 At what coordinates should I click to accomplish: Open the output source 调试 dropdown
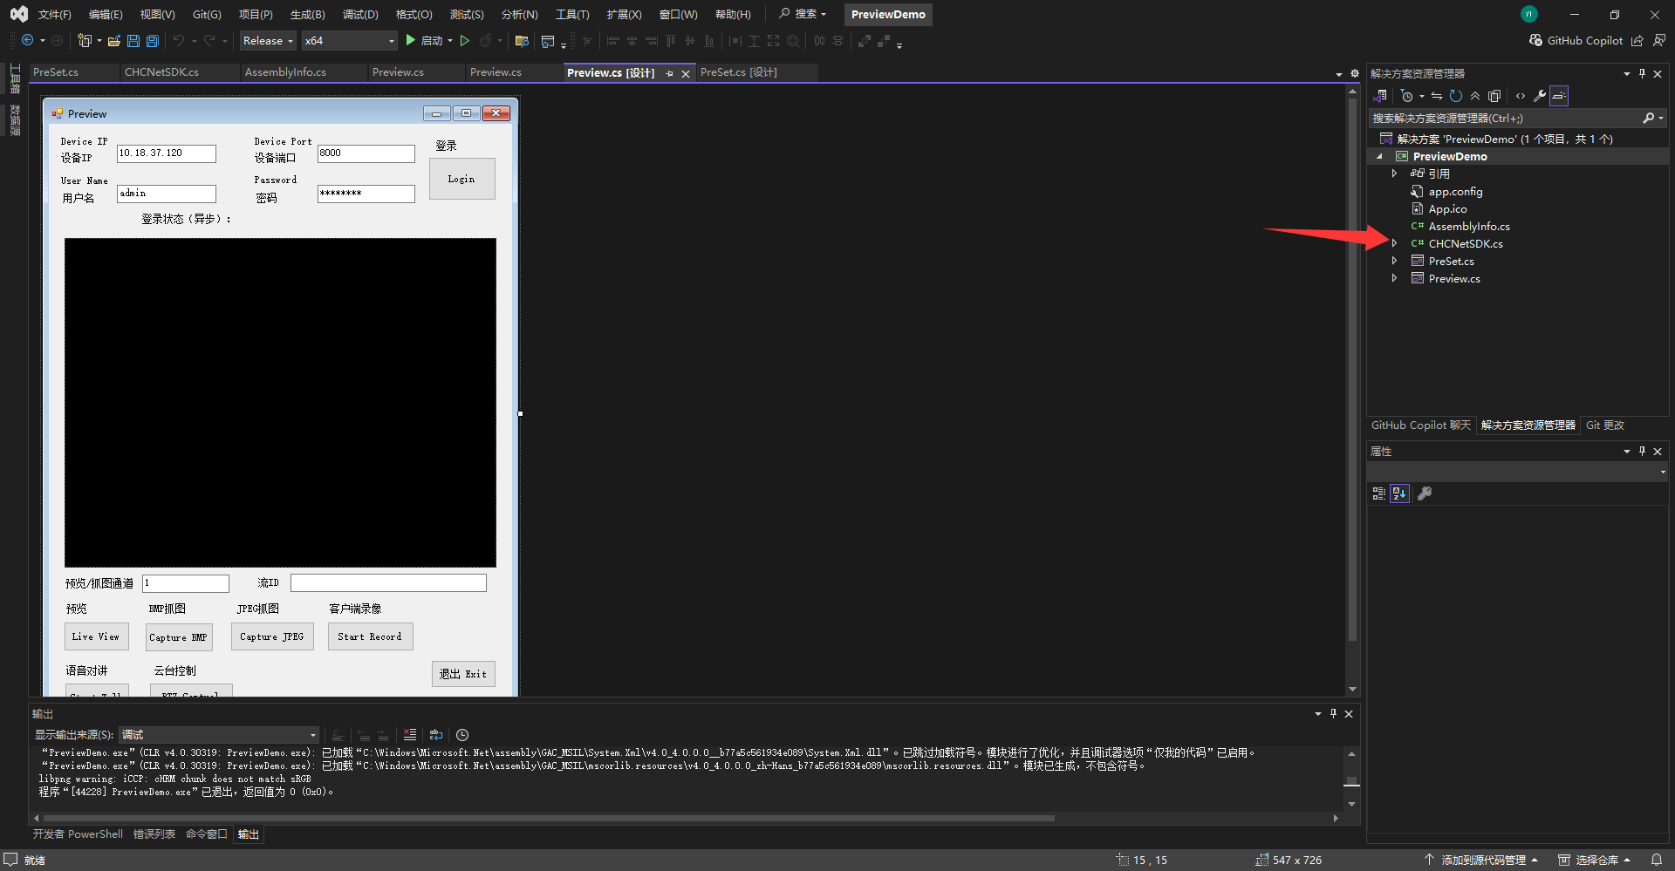pos(218,735)
